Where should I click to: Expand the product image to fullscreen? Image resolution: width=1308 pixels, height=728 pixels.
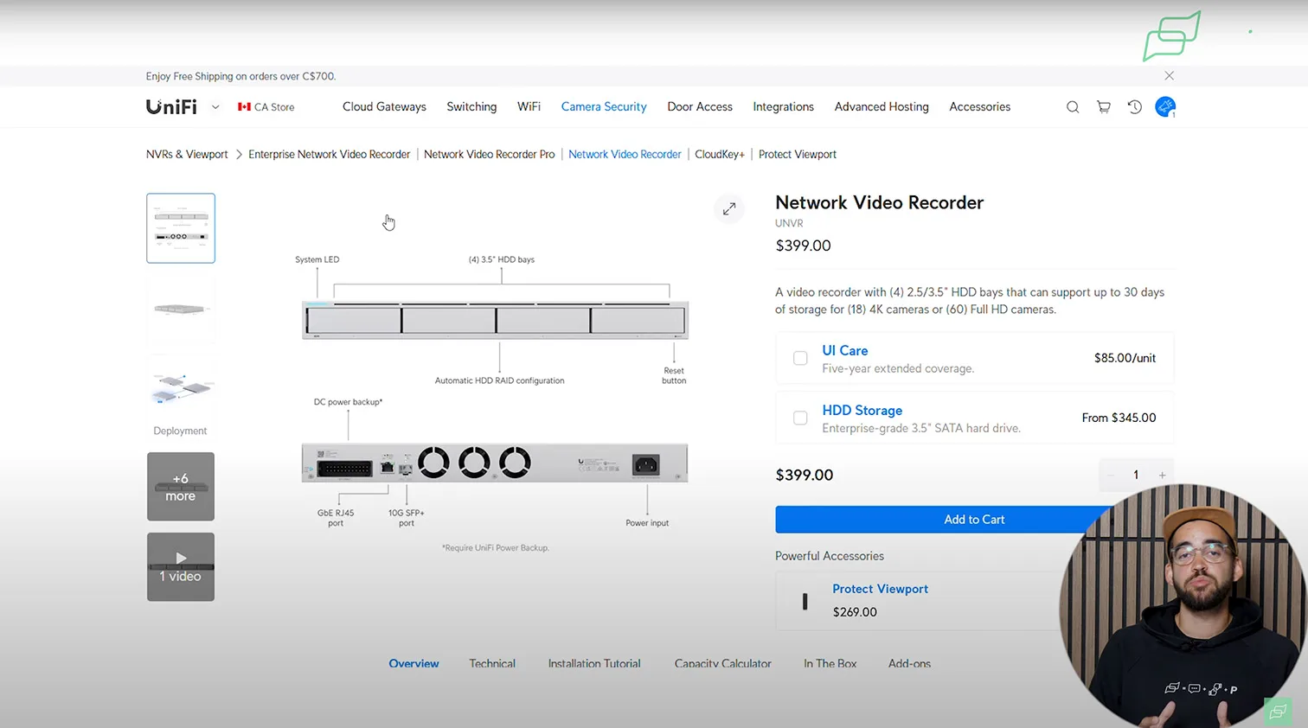(729, 208)
